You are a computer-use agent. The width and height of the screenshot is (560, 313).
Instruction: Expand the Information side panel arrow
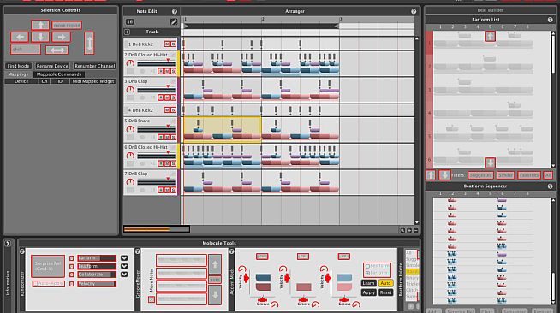(x=8, y=244)
